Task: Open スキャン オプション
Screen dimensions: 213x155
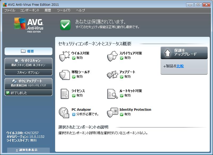Action: (x=28, y=72)
